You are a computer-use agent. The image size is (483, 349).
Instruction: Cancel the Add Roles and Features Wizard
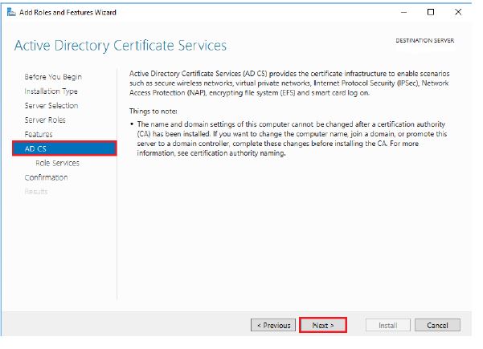click(x=437, y=325)
